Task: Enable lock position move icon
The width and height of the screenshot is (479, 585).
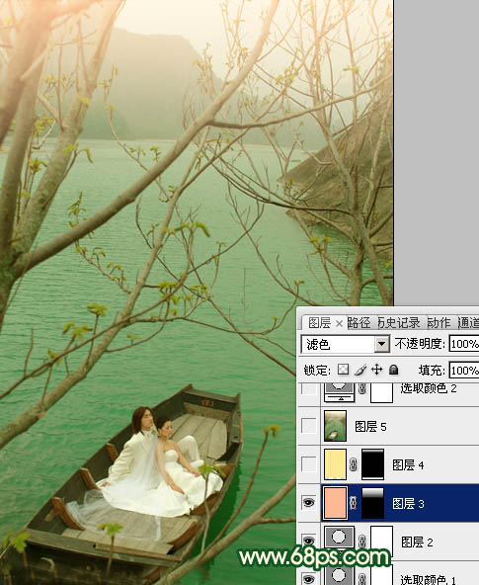Action: pyautogui.click(x=377, y=370)
